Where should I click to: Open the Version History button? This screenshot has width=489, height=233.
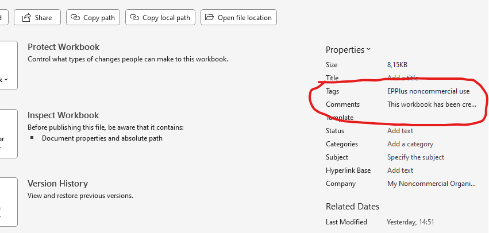coord(8,201)
